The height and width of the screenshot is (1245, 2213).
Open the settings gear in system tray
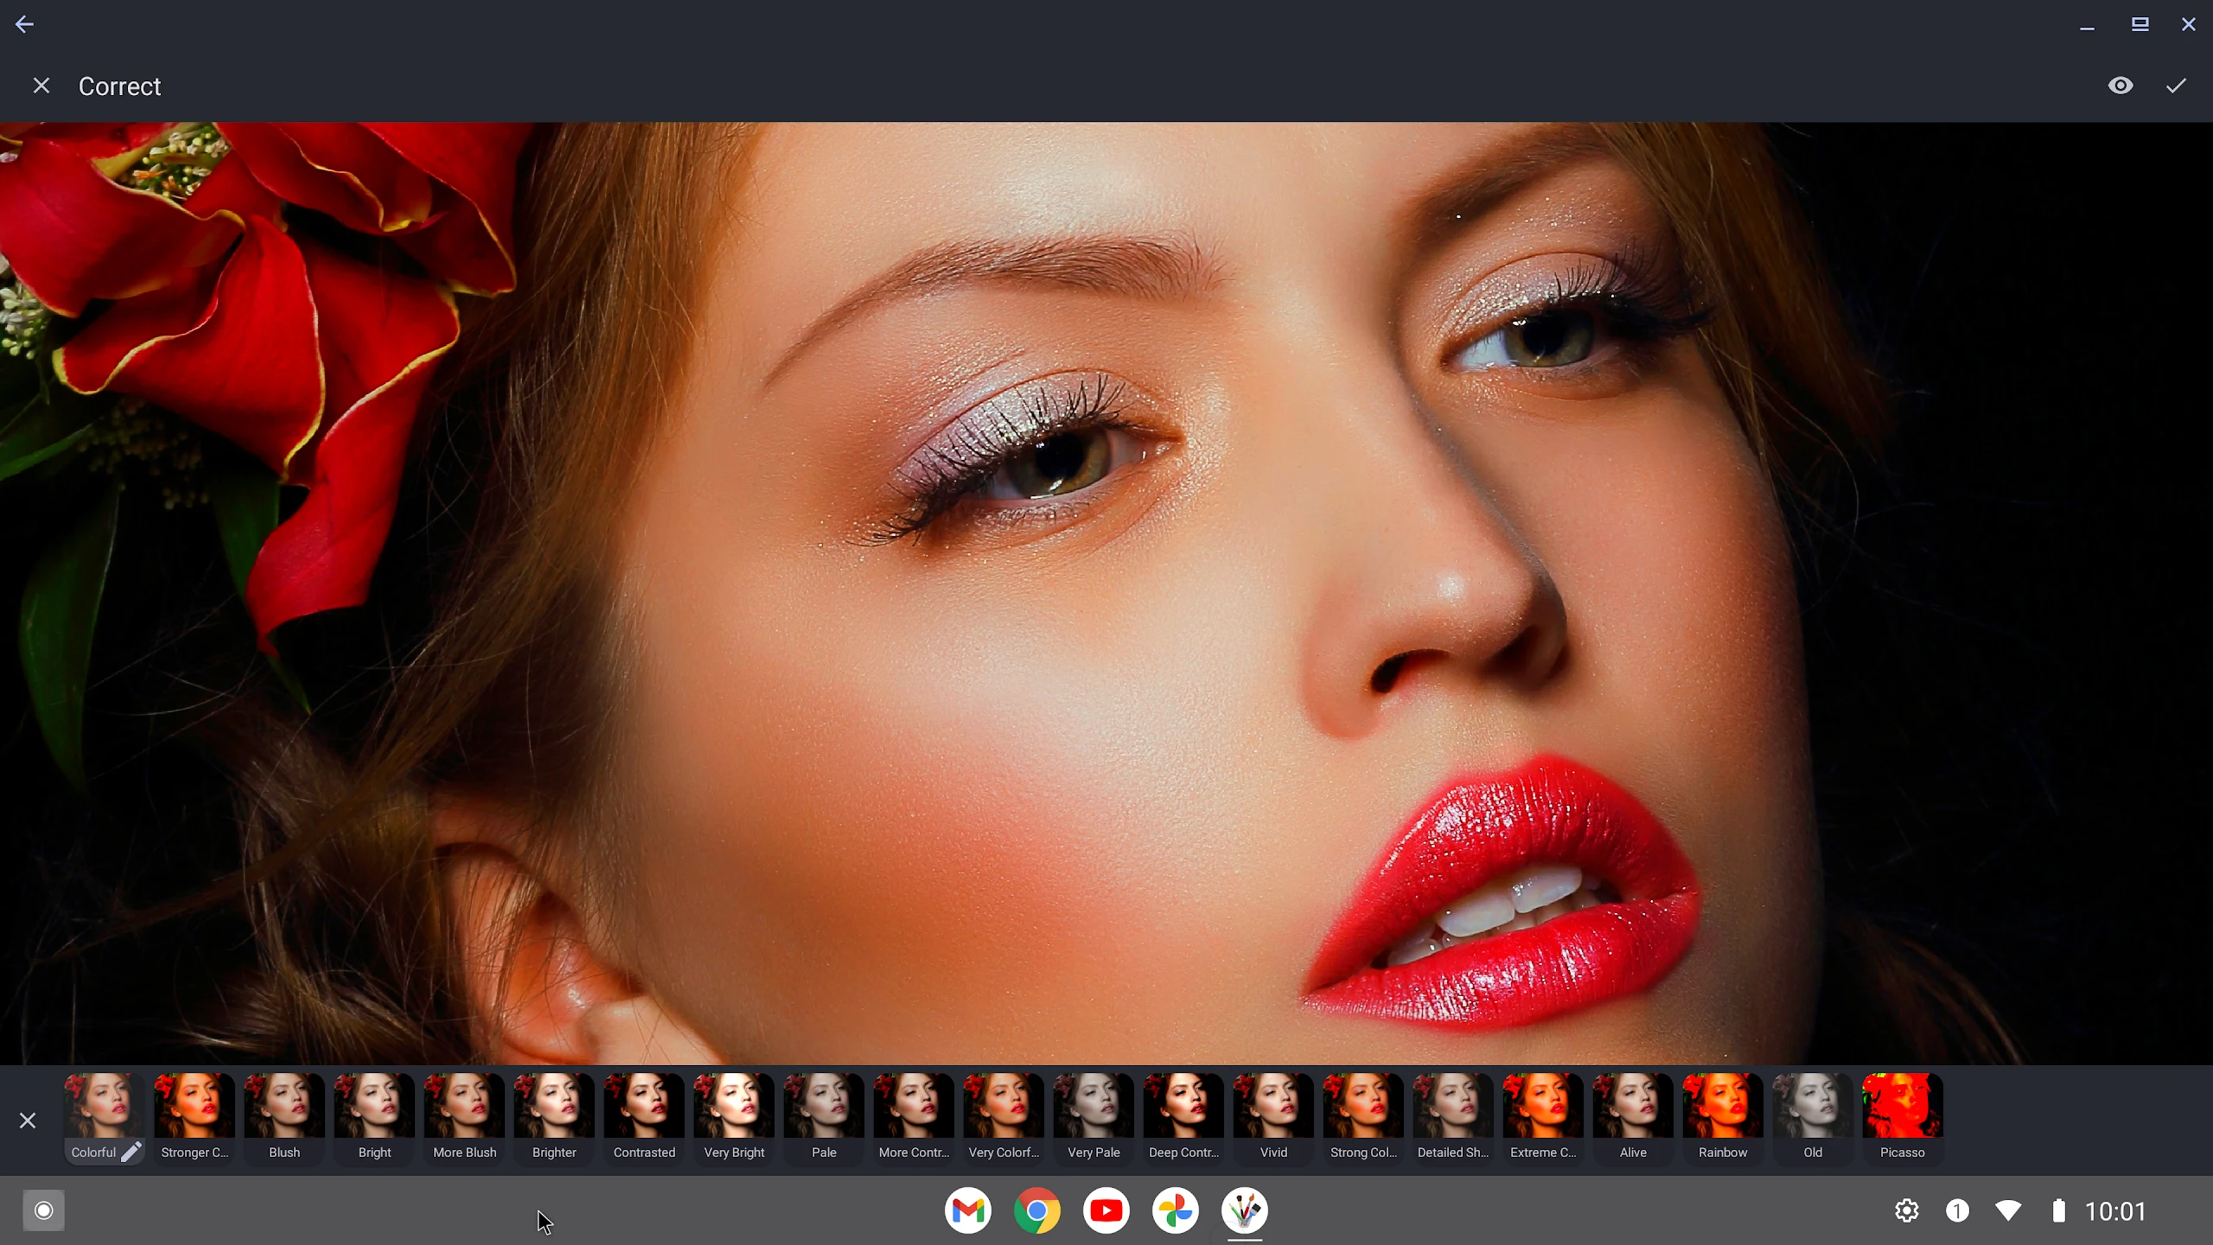(x=1907, y=1210)
